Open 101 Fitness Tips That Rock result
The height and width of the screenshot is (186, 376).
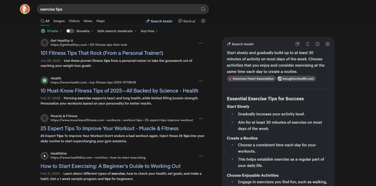pyautogui.click(x=102, y=53)
